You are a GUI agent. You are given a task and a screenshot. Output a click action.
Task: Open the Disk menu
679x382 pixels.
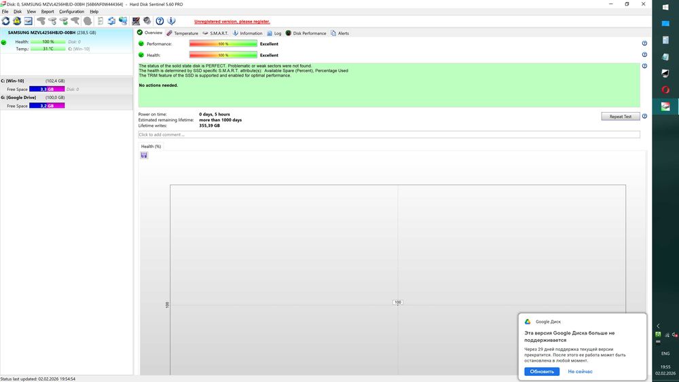pyautogui.click(x=18, y=12)
